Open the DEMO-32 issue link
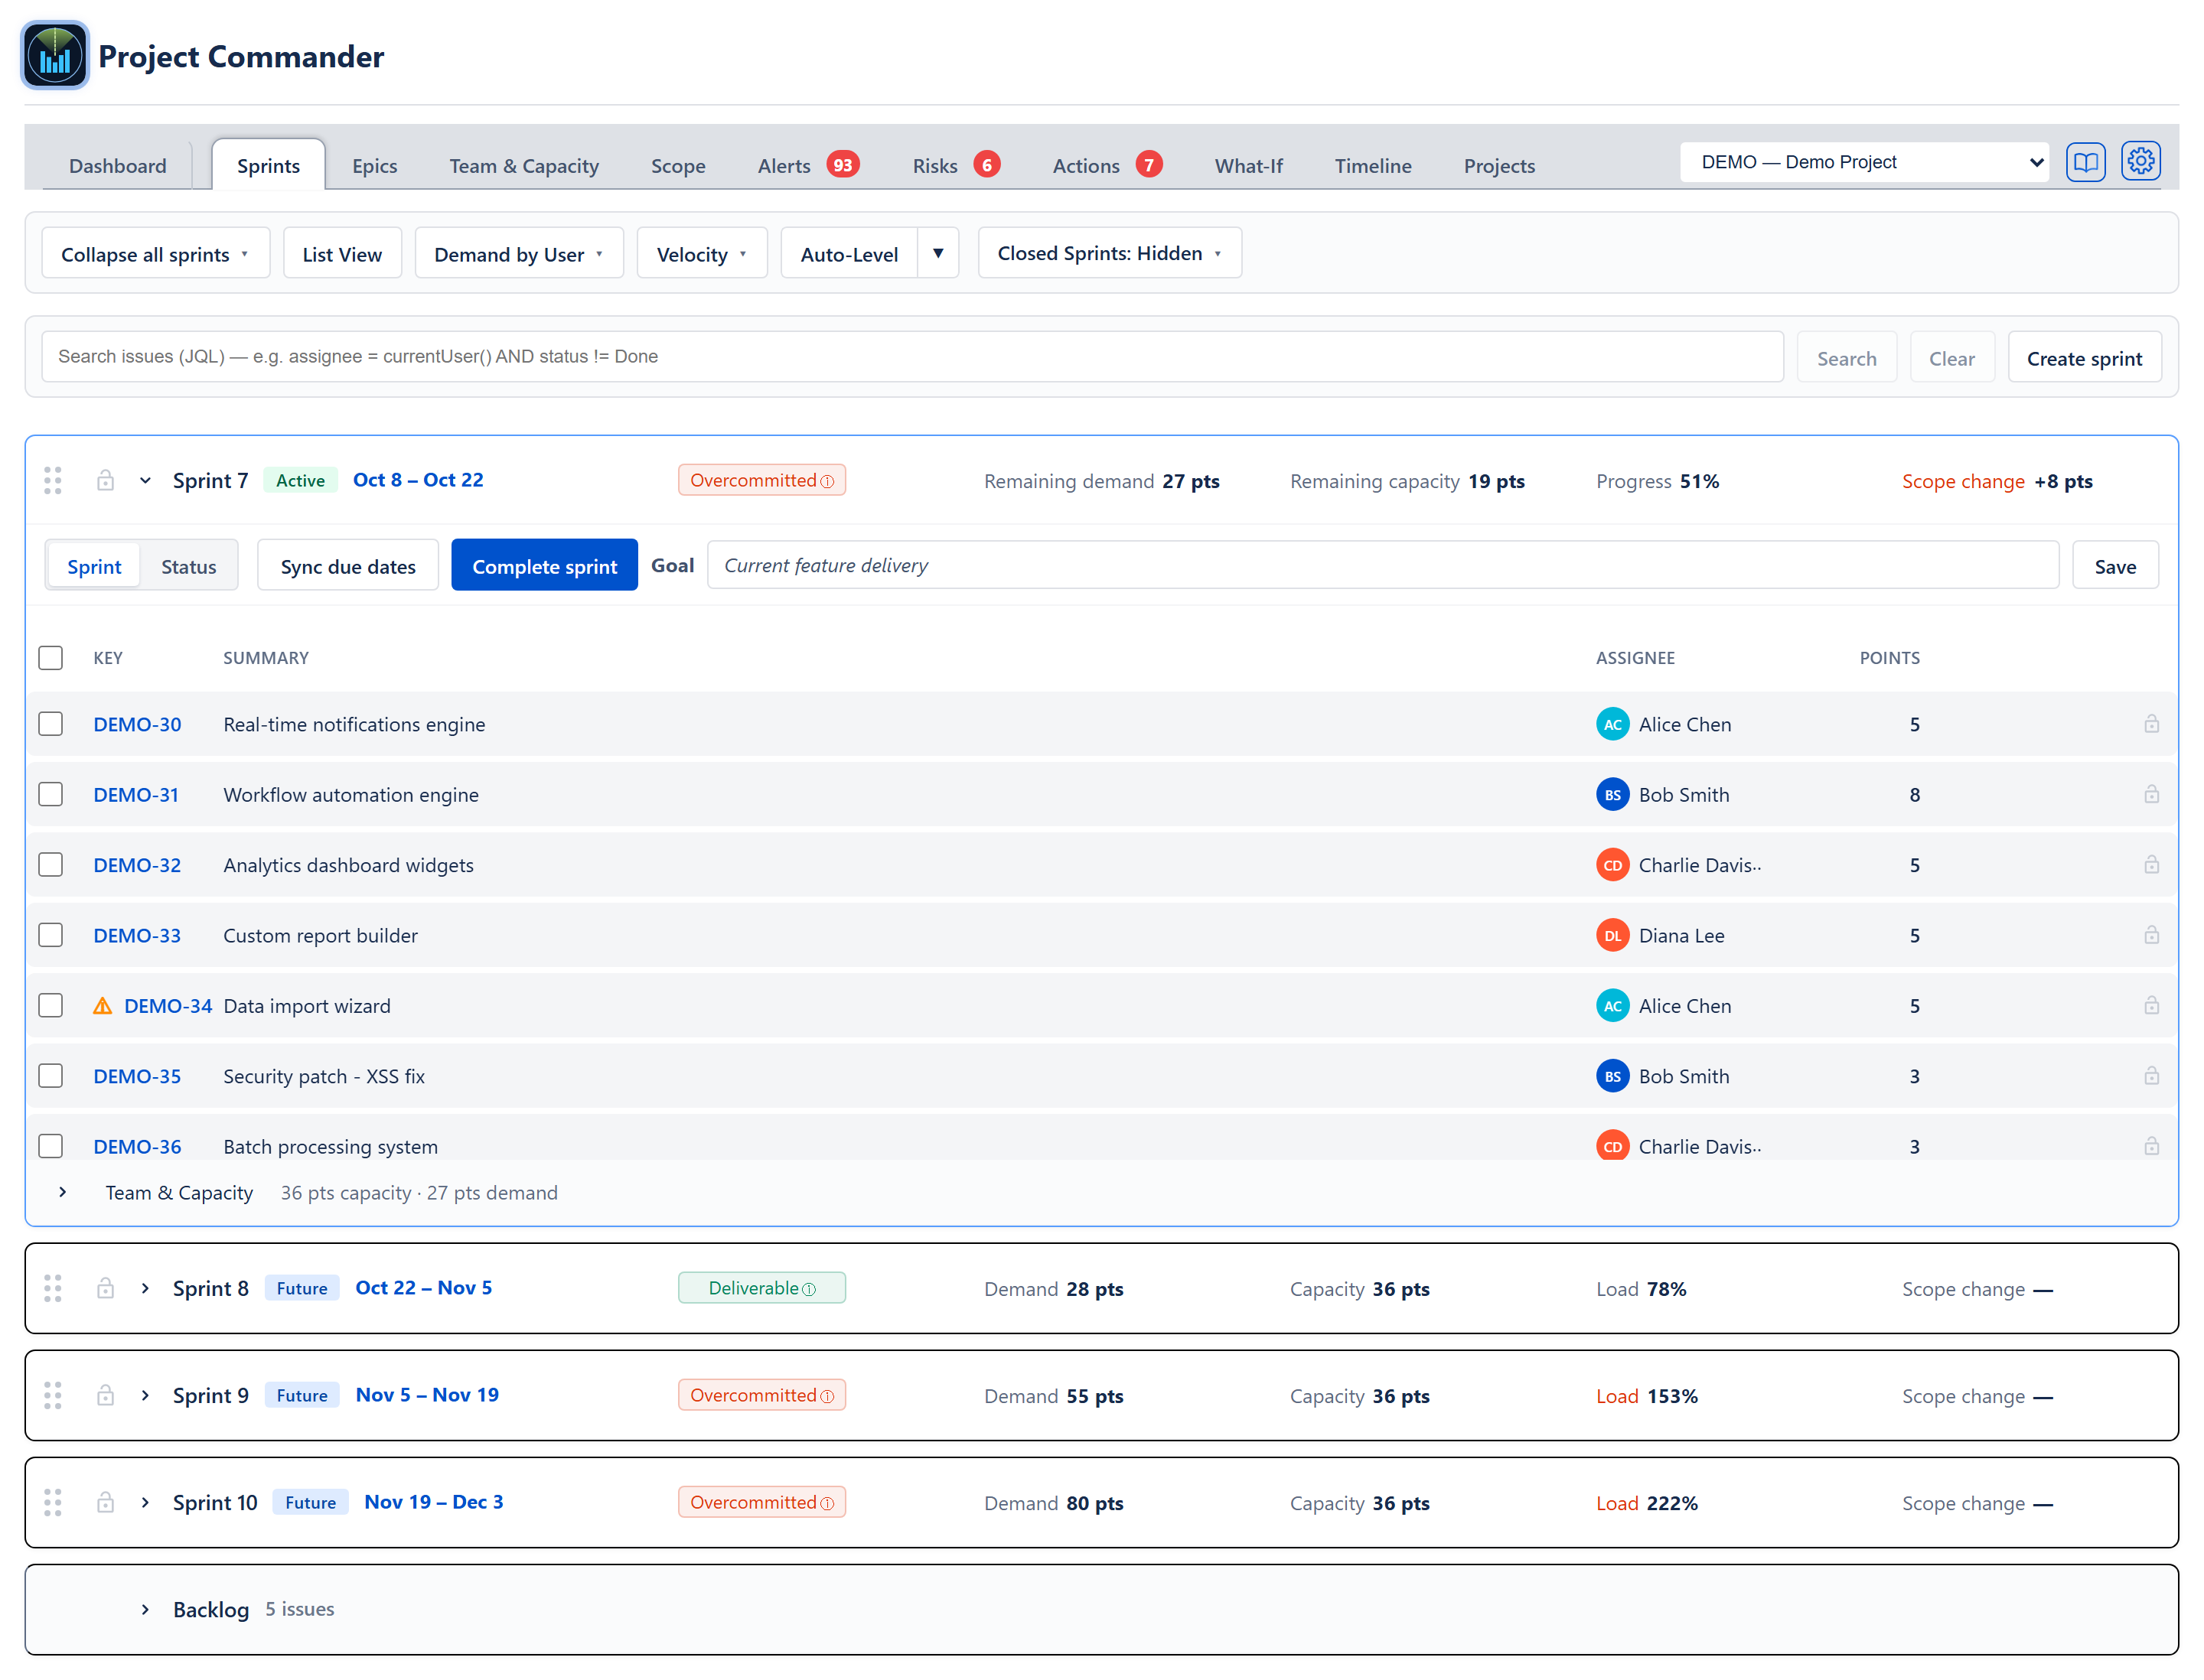This screenshot has height=1680, width=2204. tap(137, 865)
